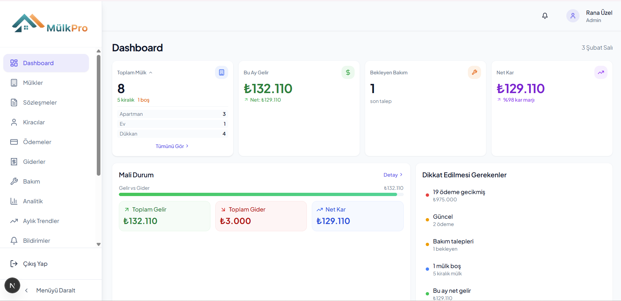
Task: Collapse the Toplam Mülk breakdown chevron
Action: [151, 73]
